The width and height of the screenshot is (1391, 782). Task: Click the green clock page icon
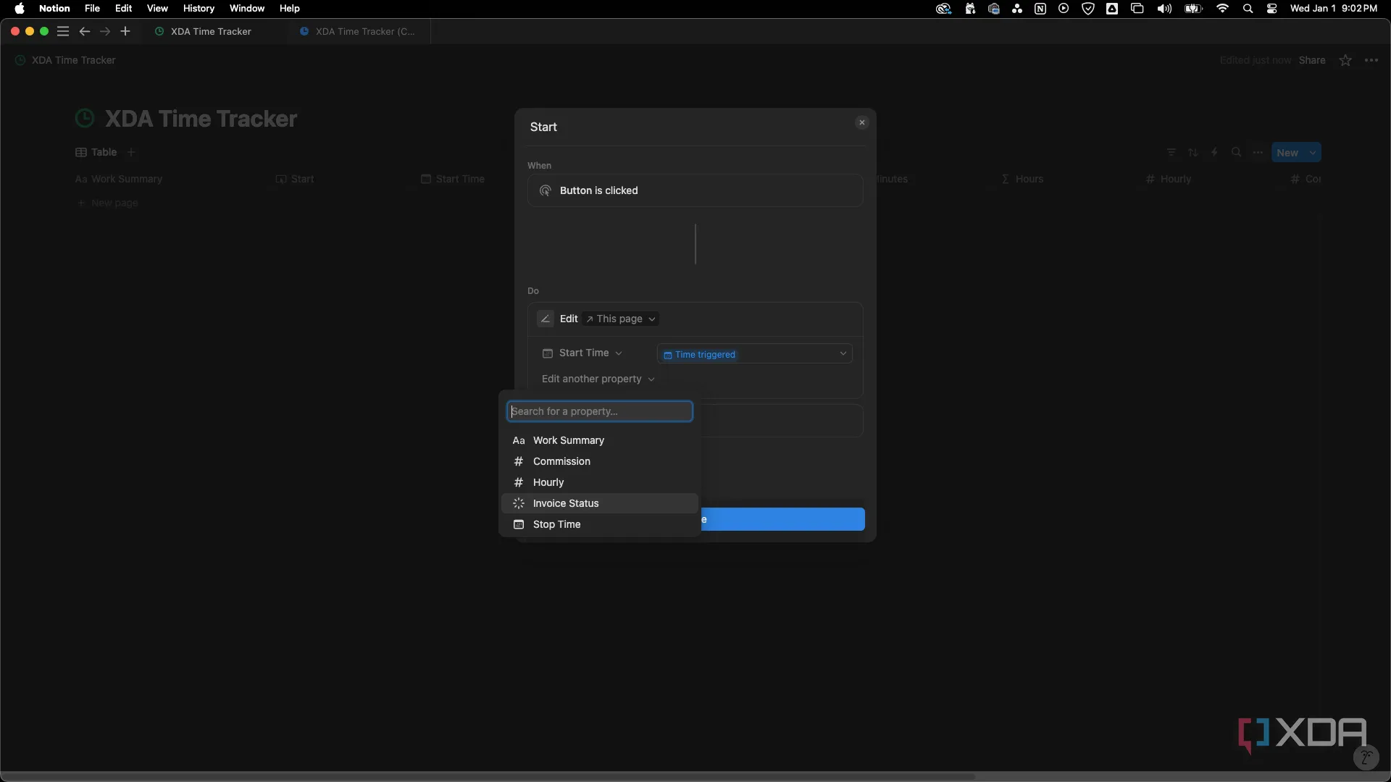[85, 118]
